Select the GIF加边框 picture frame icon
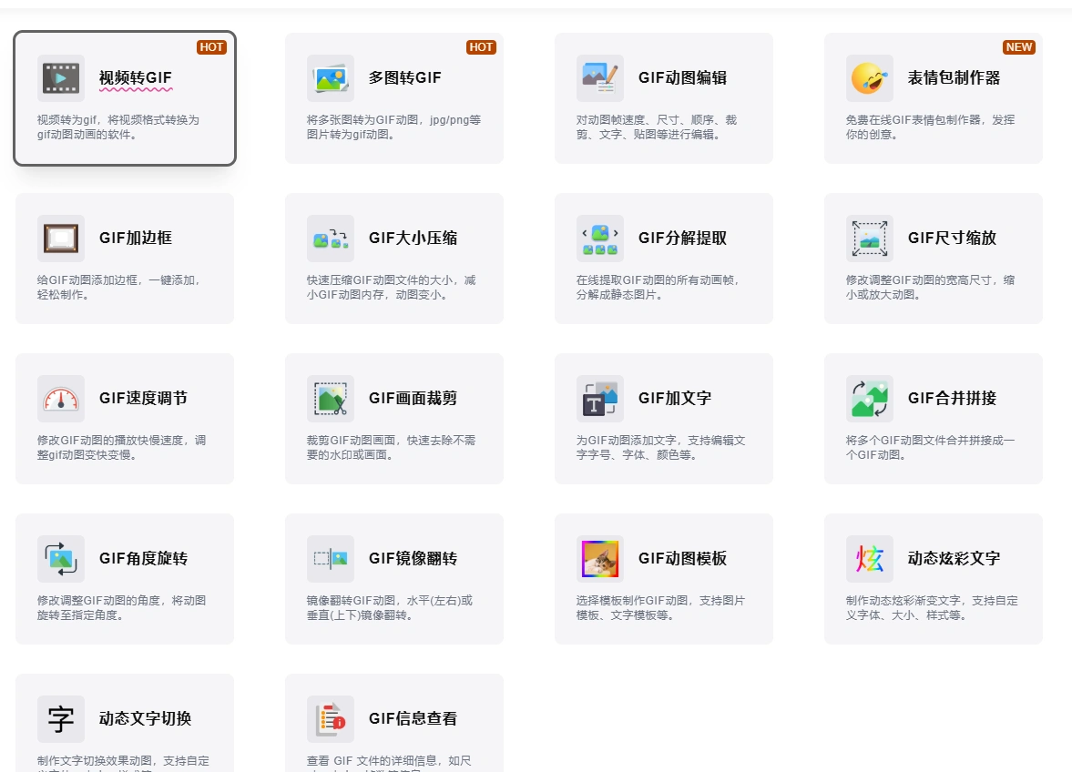 click(x=60, y=239)
